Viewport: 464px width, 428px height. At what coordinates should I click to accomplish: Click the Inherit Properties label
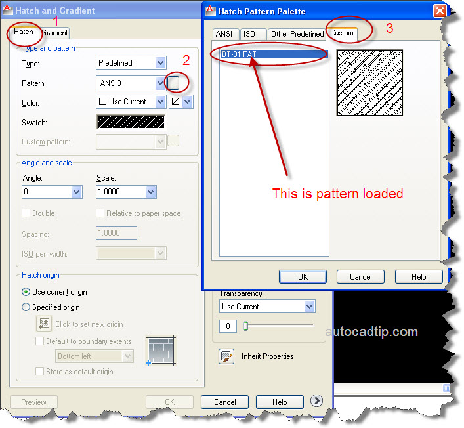(268, 356)
